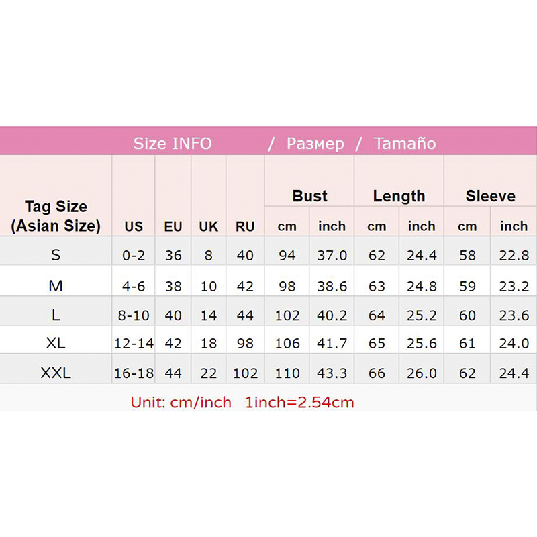Click the RU column header
Screen dimensions: 537x537
(x=245, y=226)
